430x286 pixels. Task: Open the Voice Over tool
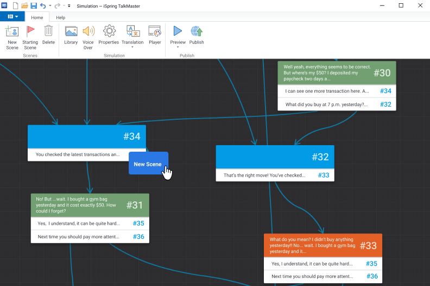88,37
